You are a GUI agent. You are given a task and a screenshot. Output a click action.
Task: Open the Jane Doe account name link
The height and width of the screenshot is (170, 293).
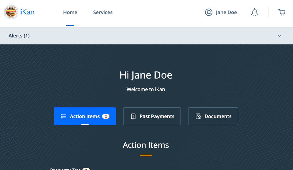pos(226,13)
